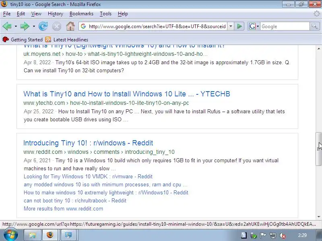Click the green checkmark shield tray icon
Image resolution: width=322 pixels, height=241 pixels.
(254, 236)
